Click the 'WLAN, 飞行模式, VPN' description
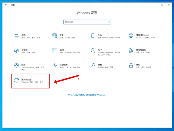 (145, 38)
